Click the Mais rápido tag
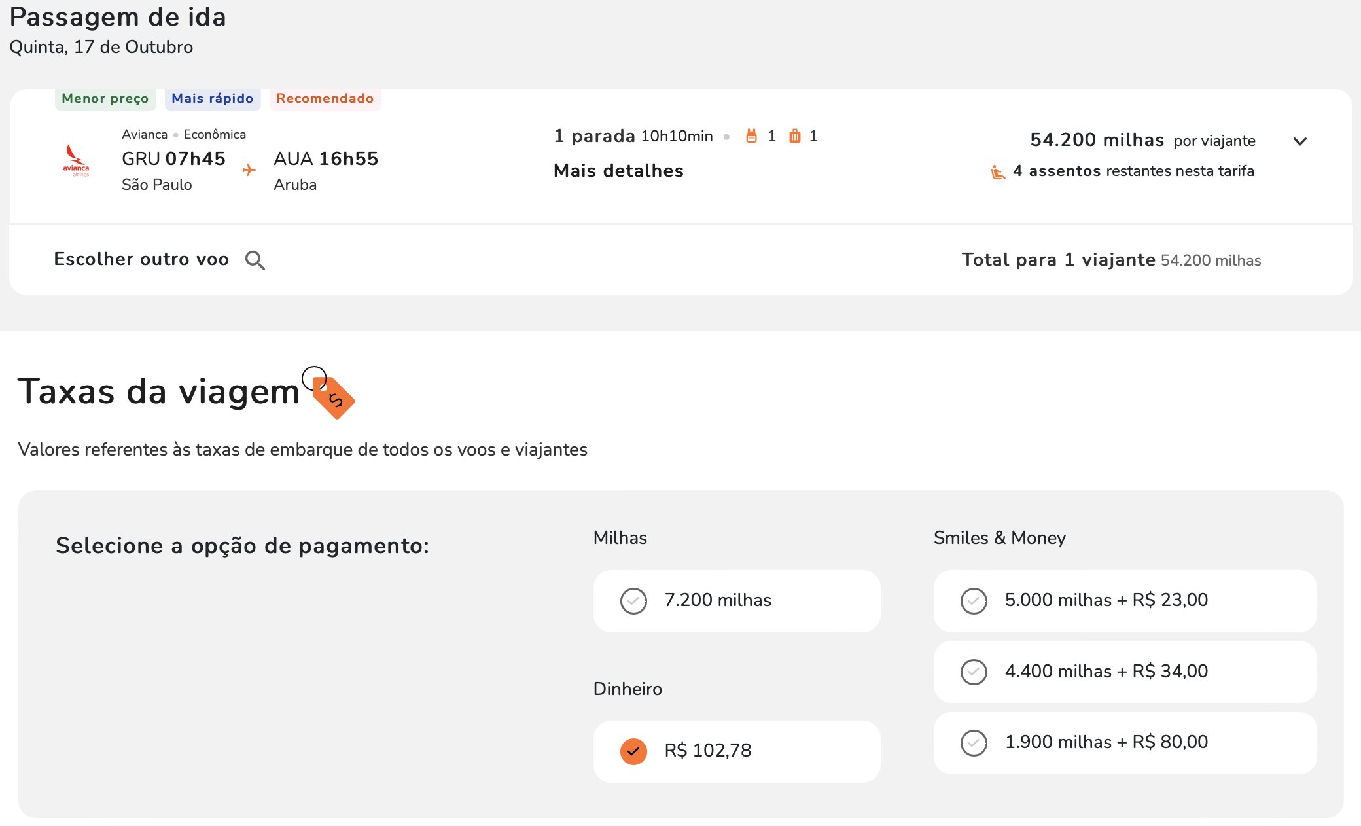 pyautogui.click(x=213, y=99)
